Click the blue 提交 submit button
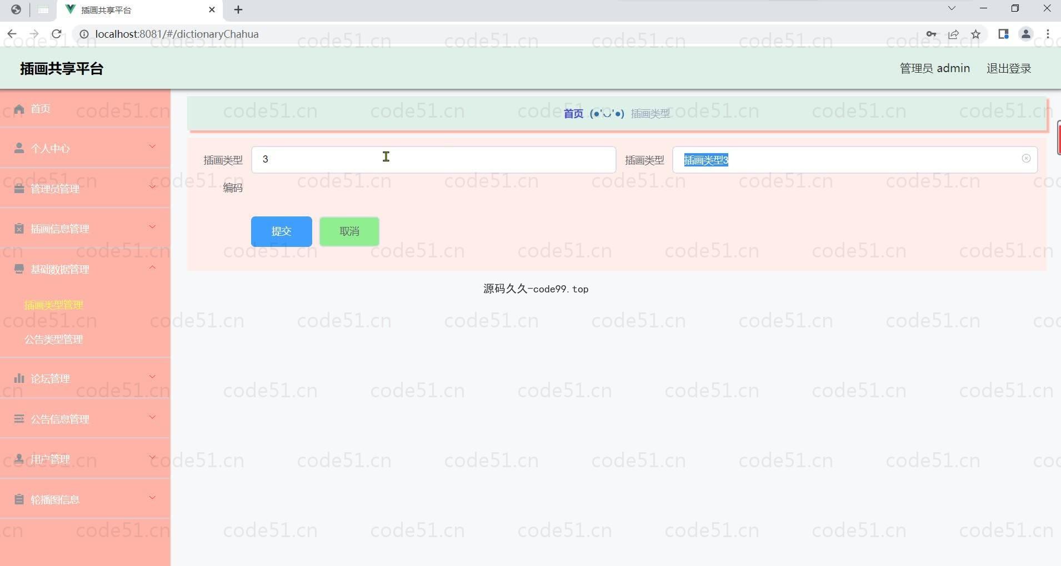The image size is (1061, 566). pyautogui.click(x=282, y=231)
